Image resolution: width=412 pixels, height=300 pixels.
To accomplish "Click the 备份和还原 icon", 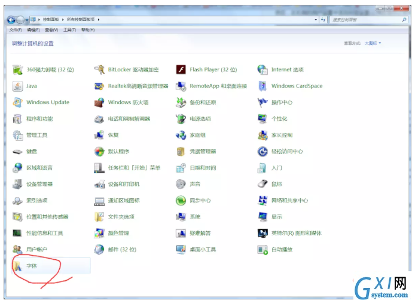I will click(x=181, y=102).
